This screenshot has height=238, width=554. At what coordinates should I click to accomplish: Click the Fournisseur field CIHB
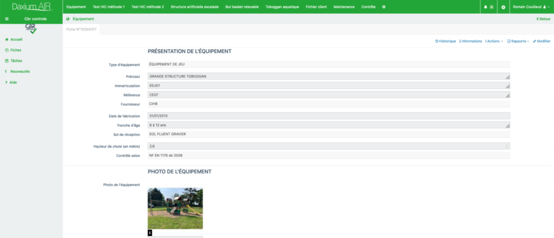[328, 104]
